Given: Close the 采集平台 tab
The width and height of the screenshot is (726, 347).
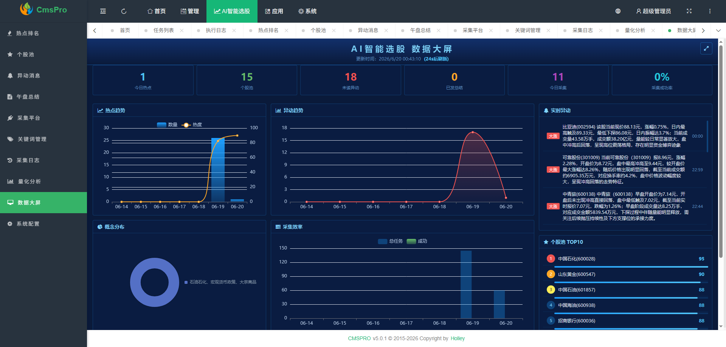Looking at the screenshot, I should click(x=491, y=31).
